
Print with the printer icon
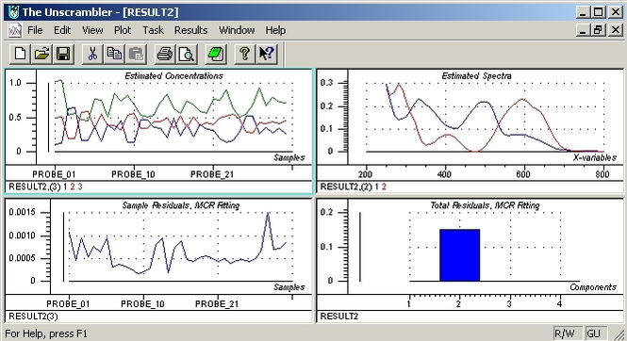165,54
